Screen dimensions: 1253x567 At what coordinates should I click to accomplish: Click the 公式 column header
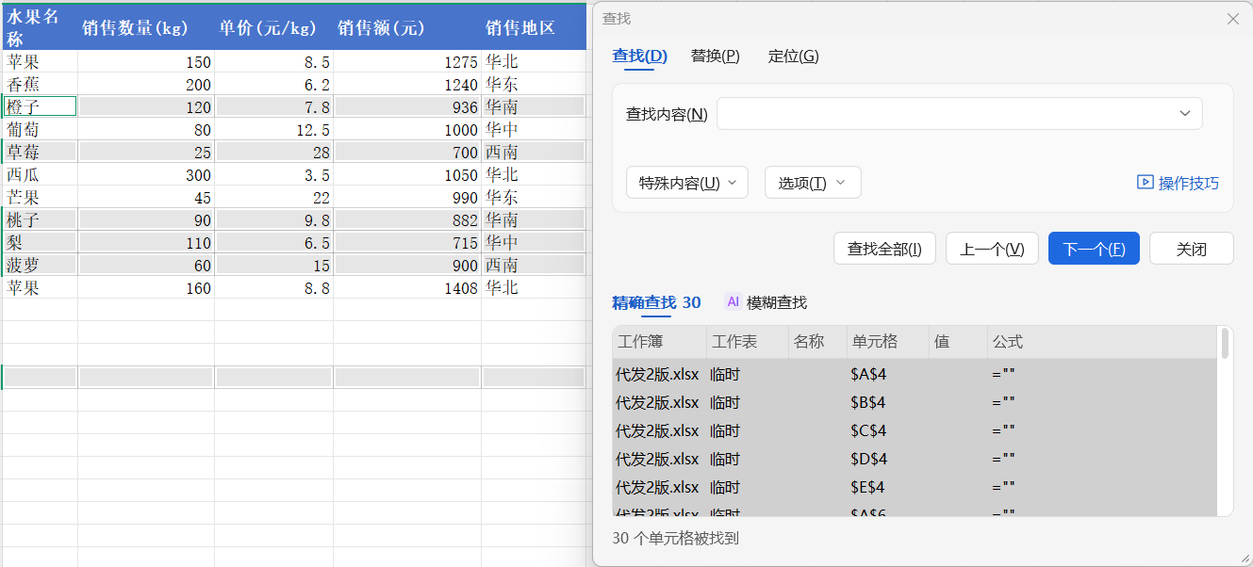coord(1102,342)
